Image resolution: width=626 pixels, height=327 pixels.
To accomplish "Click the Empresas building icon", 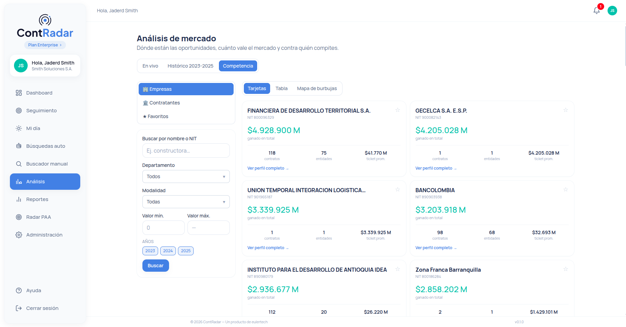I will (145, 89).
